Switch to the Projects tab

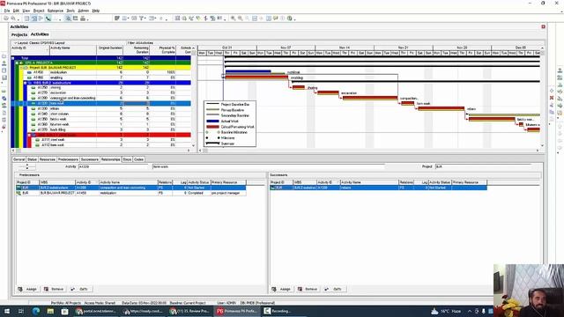pyautogui.click(x=19, y=35)
